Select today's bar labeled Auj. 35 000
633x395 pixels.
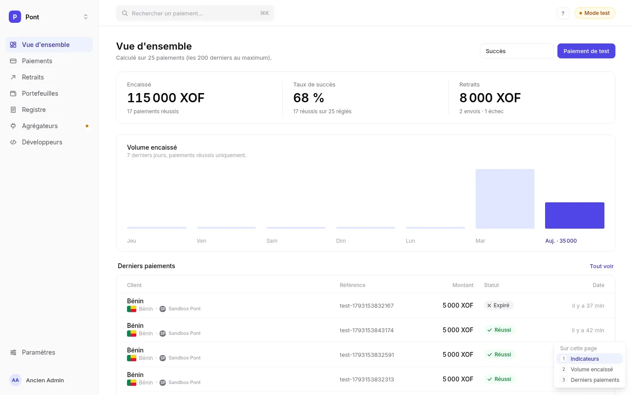click(x=575, y=215)
